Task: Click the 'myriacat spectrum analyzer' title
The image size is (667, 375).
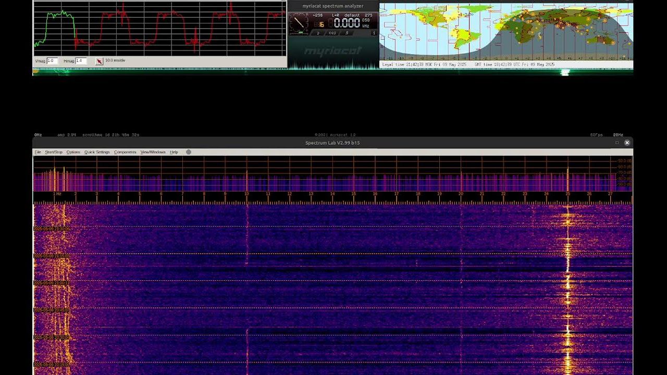Action: (333, 6)
